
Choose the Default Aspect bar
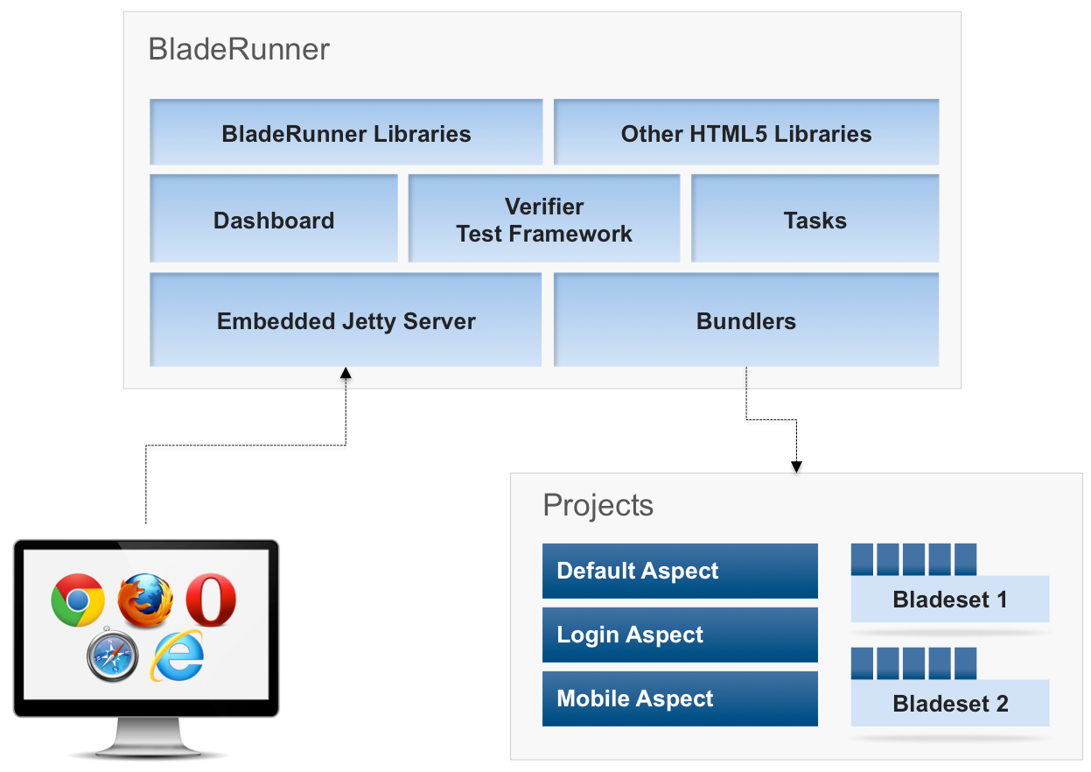(680, 571)
